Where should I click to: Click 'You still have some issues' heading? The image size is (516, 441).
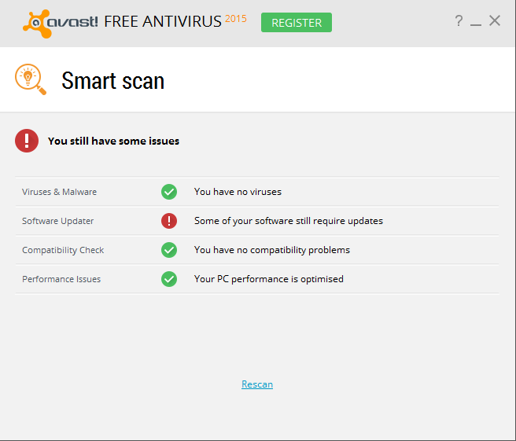(113, 141)
